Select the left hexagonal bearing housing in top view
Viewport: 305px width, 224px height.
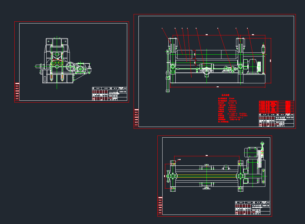(x=173, y=176)
